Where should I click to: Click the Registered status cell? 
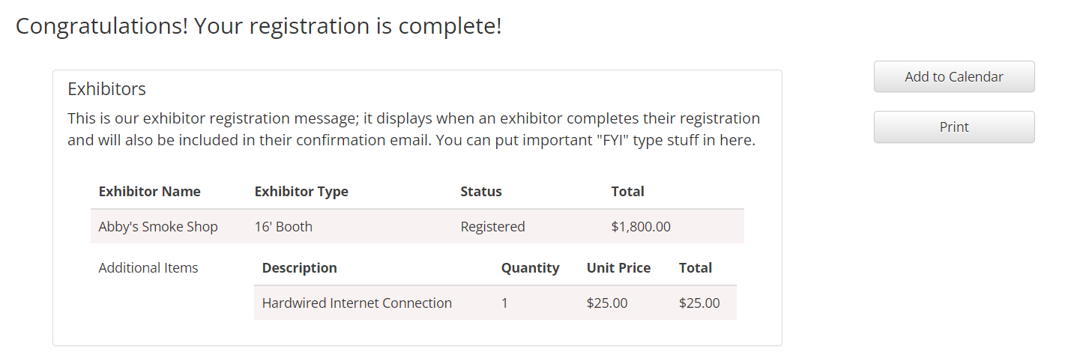[492, 226]
